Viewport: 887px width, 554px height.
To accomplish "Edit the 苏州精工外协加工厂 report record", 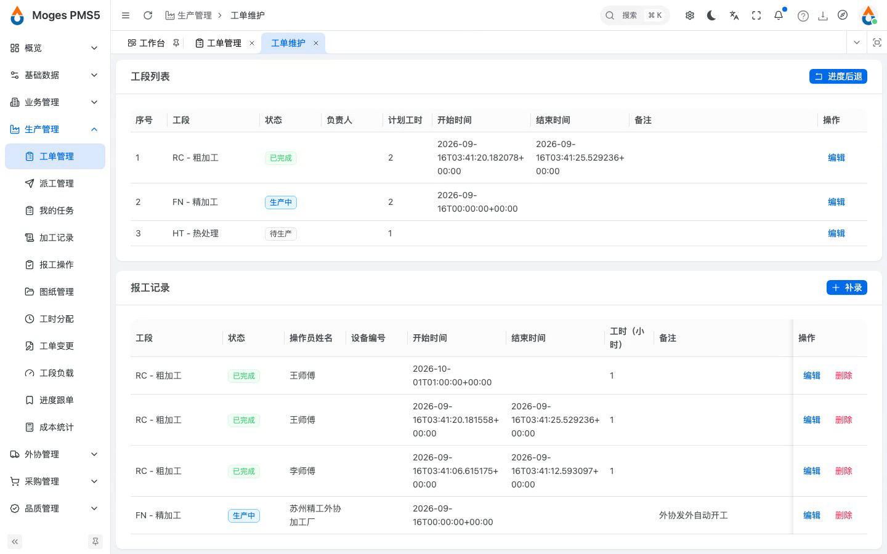I will pyautogui.click(x=812, y=515).
